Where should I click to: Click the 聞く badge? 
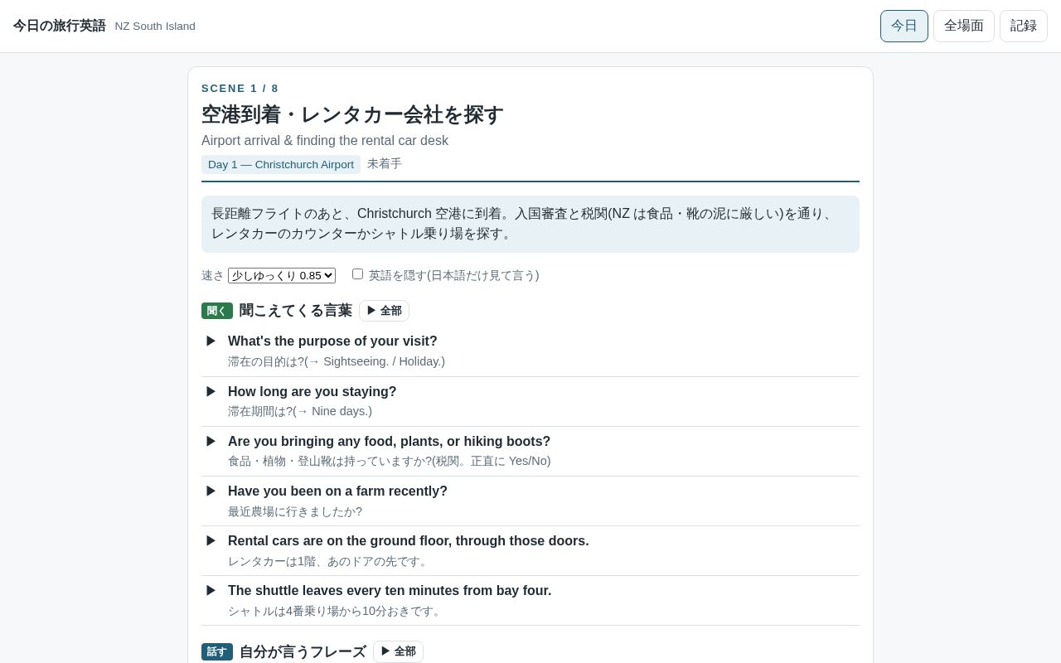click(x=217, y=311)
